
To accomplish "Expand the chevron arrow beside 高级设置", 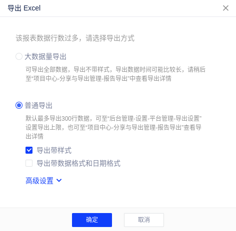I will [59, 180].
